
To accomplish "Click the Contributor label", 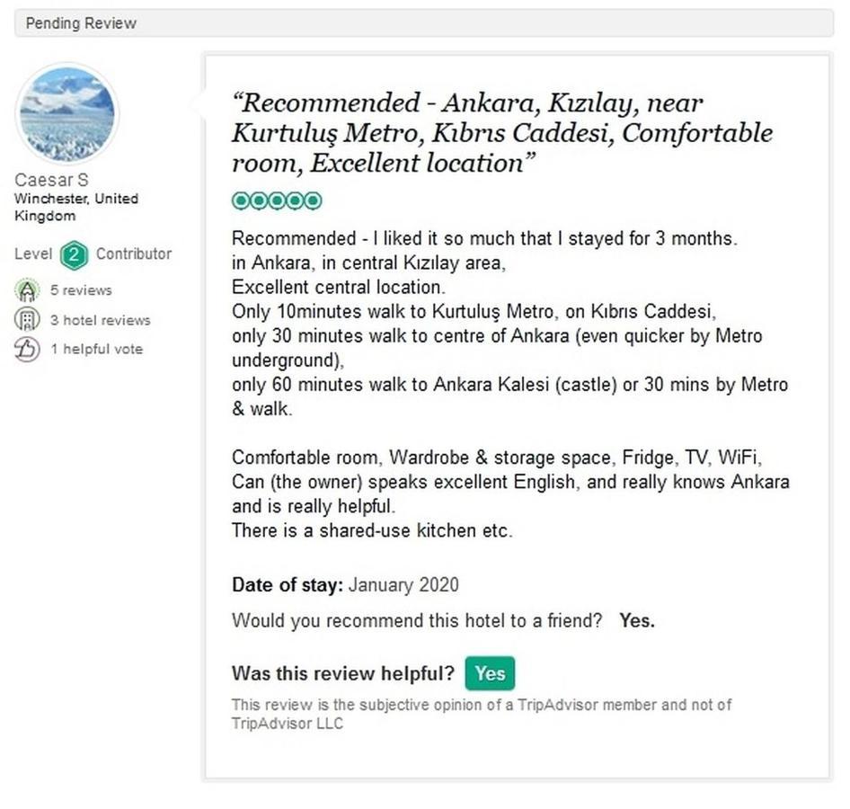I will (x=134, y=253).
